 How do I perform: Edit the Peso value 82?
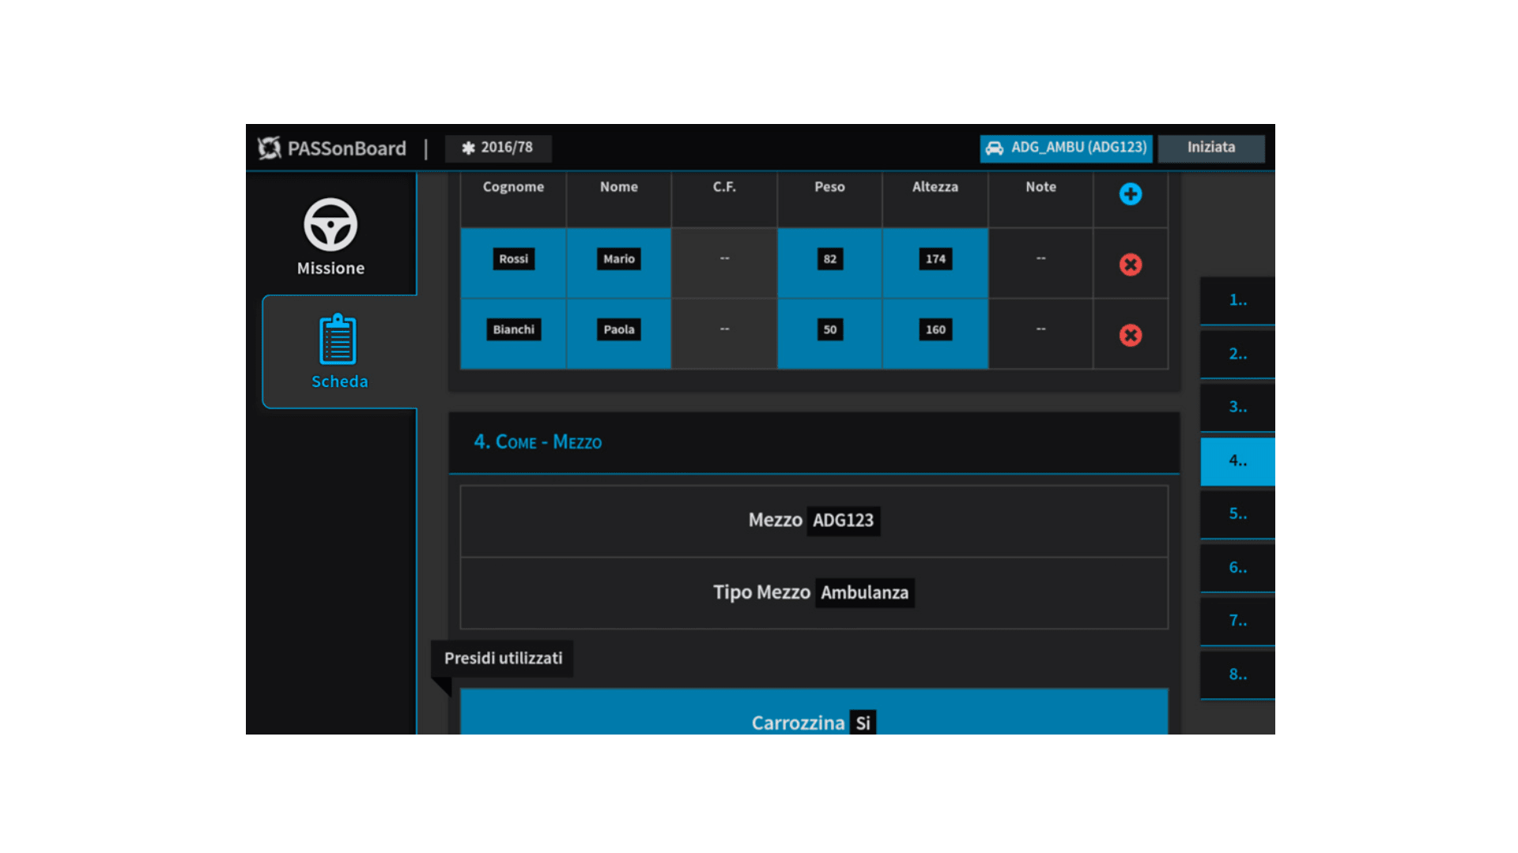[x=829, y=259]
